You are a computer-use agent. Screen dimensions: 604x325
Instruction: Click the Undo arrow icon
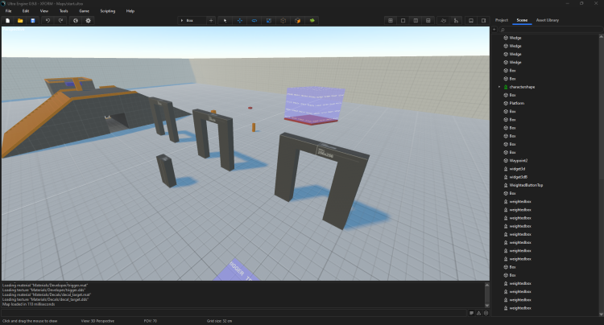click(48, 20)
